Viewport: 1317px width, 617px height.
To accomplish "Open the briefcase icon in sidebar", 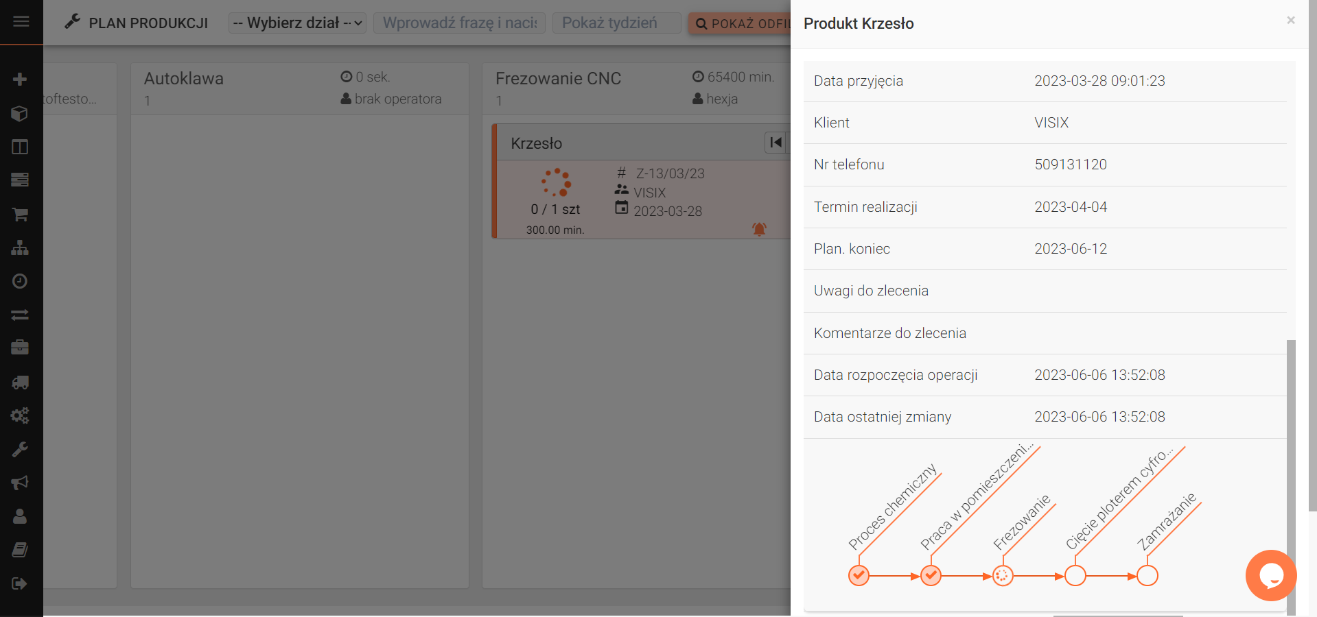I will coord(20,348).
